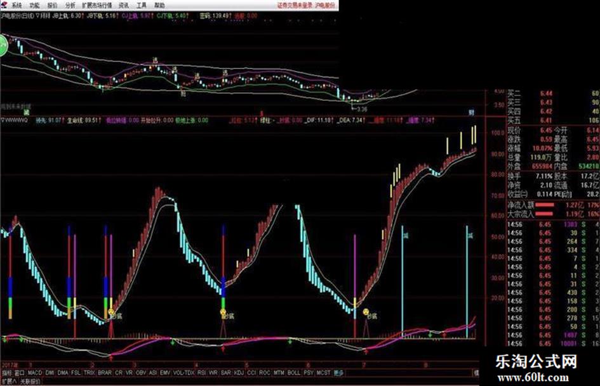
Task: Switch to the KDJ indicator tab
Action: [x=239, y=372]
